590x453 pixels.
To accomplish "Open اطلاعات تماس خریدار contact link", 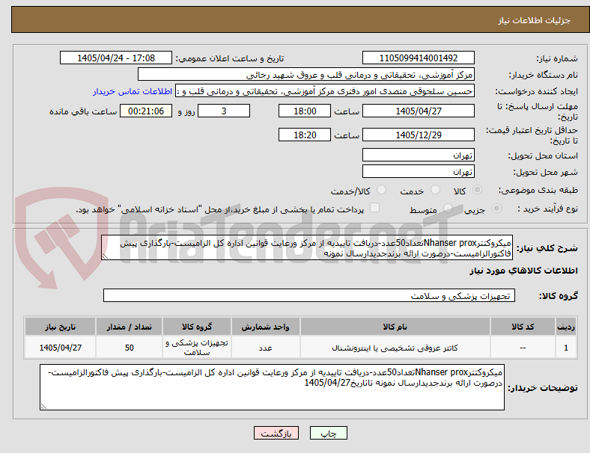I will click(133, 91).
